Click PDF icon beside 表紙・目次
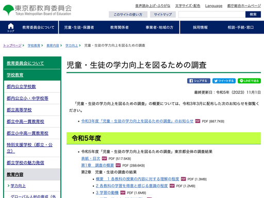The width and height of the screenshot is (264, 198). point(104,158)
